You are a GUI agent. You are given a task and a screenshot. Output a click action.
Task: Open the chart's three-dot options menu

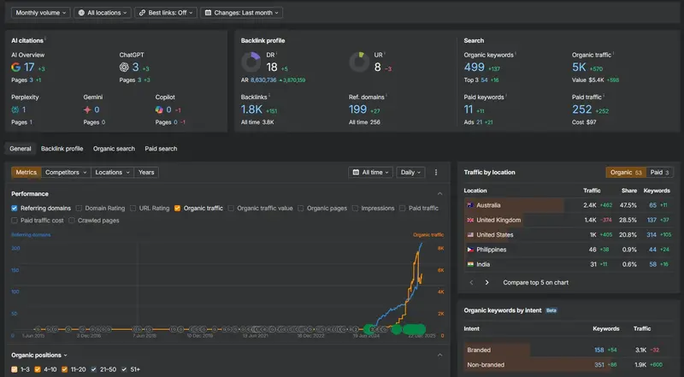[x=436, y=172]
